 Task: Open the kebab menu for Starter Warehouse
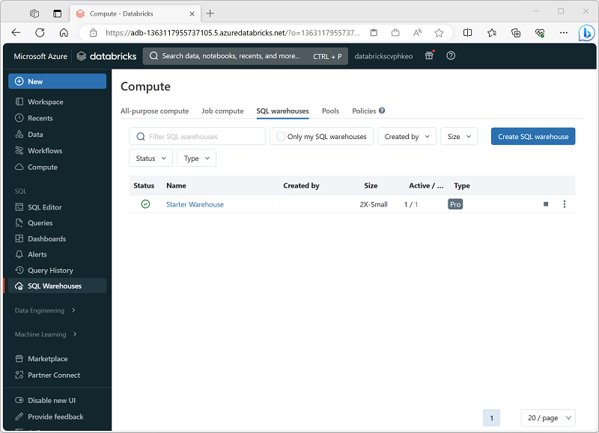click(564, 203)
